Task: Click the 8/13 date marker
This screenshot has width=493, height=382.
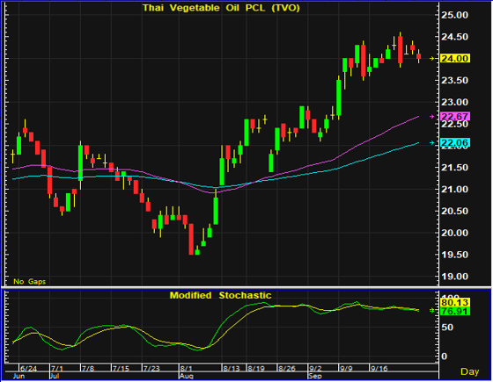Action: click(232, 369)
